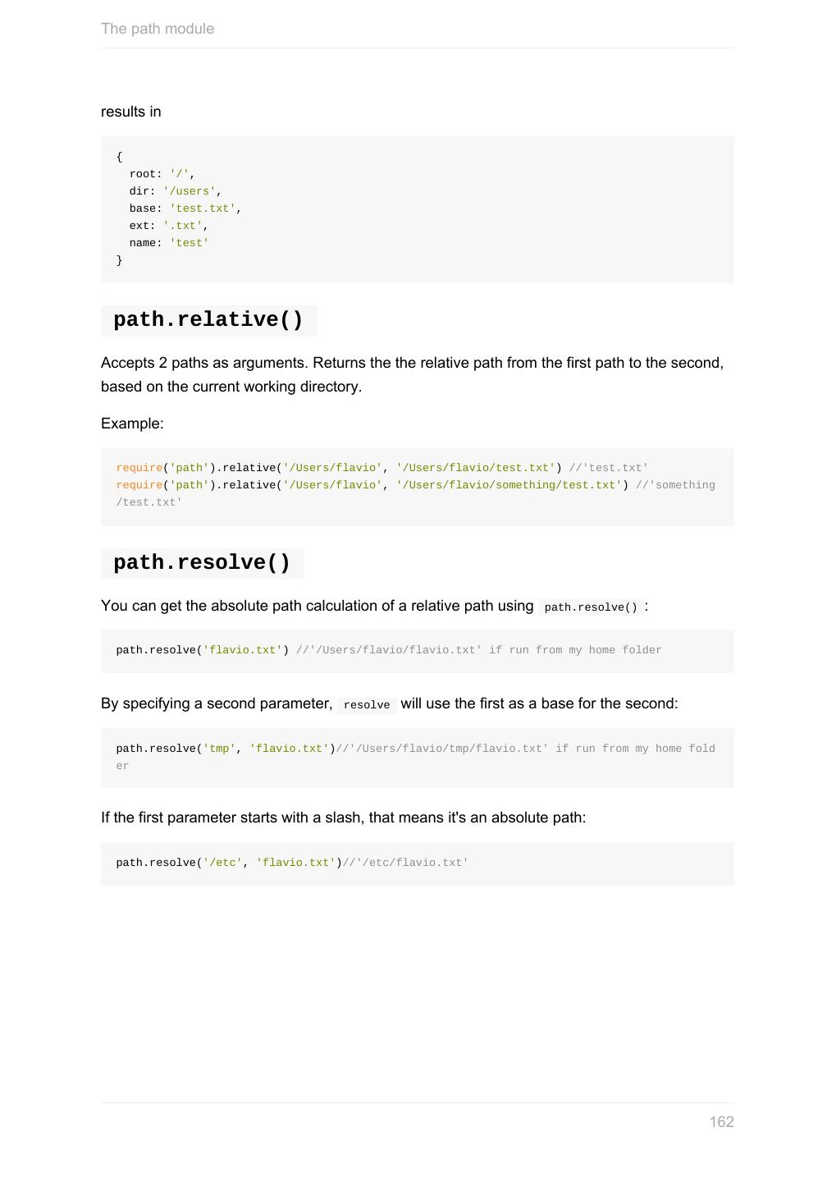Screen dimensions: 836x1182
Task: Click the base: 'test.txt' code line
Action: click(185, 208)
